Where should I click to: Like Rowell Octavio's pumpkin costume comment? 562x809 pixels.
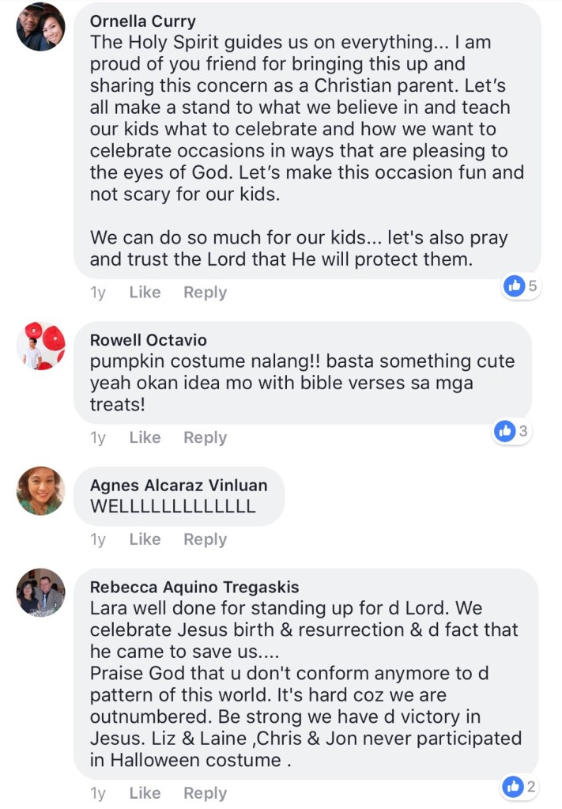(145, 437)
